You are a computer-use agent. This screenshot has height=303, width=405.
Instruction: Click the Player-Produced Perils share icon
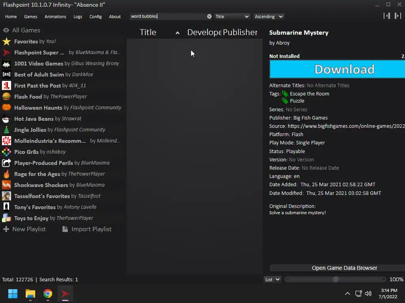coord(6,163)
